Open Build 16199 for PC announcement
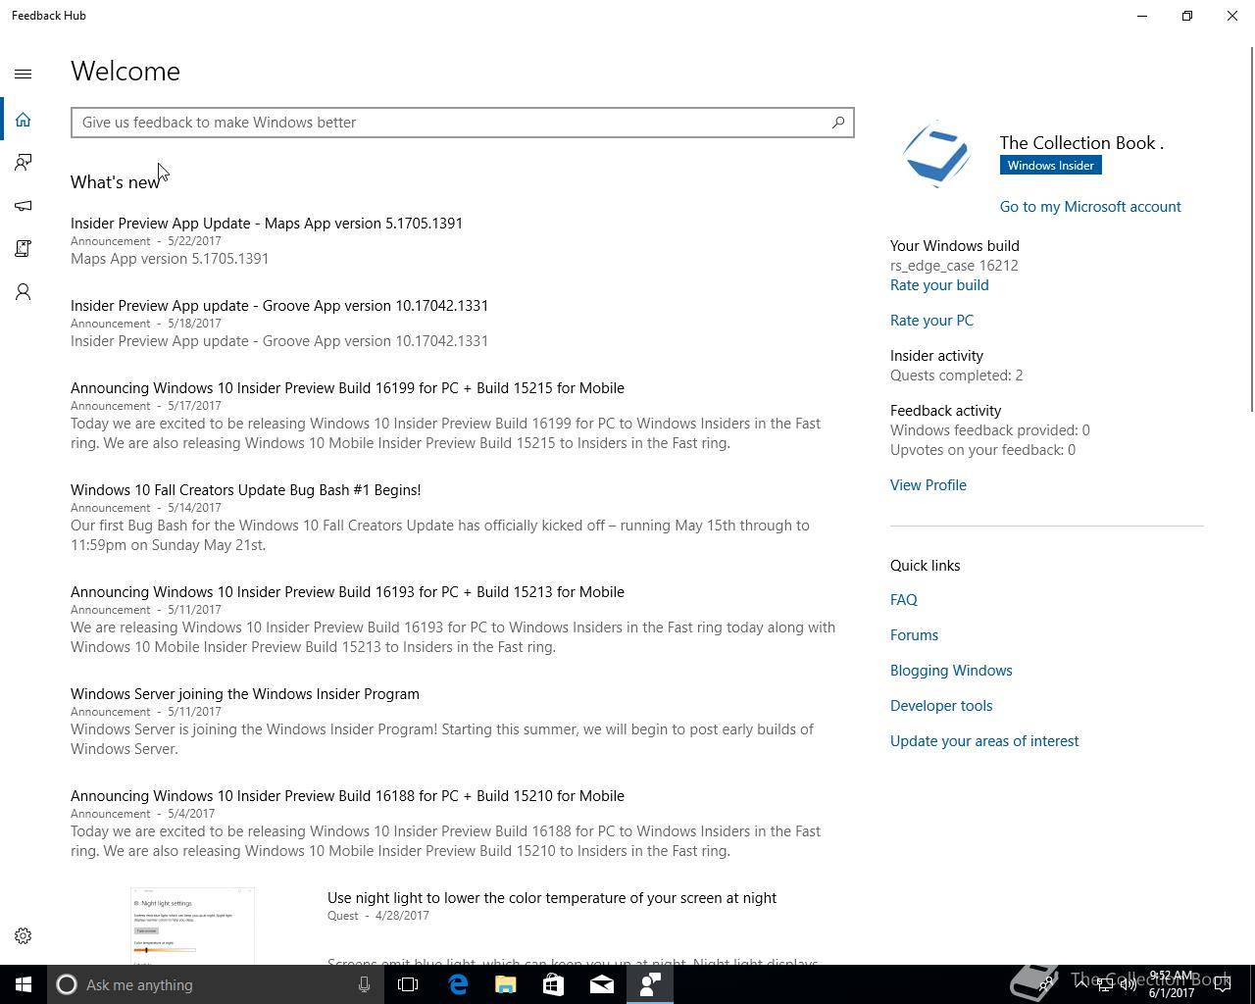Viewport: 1255px width, 1004px height. 347,388
